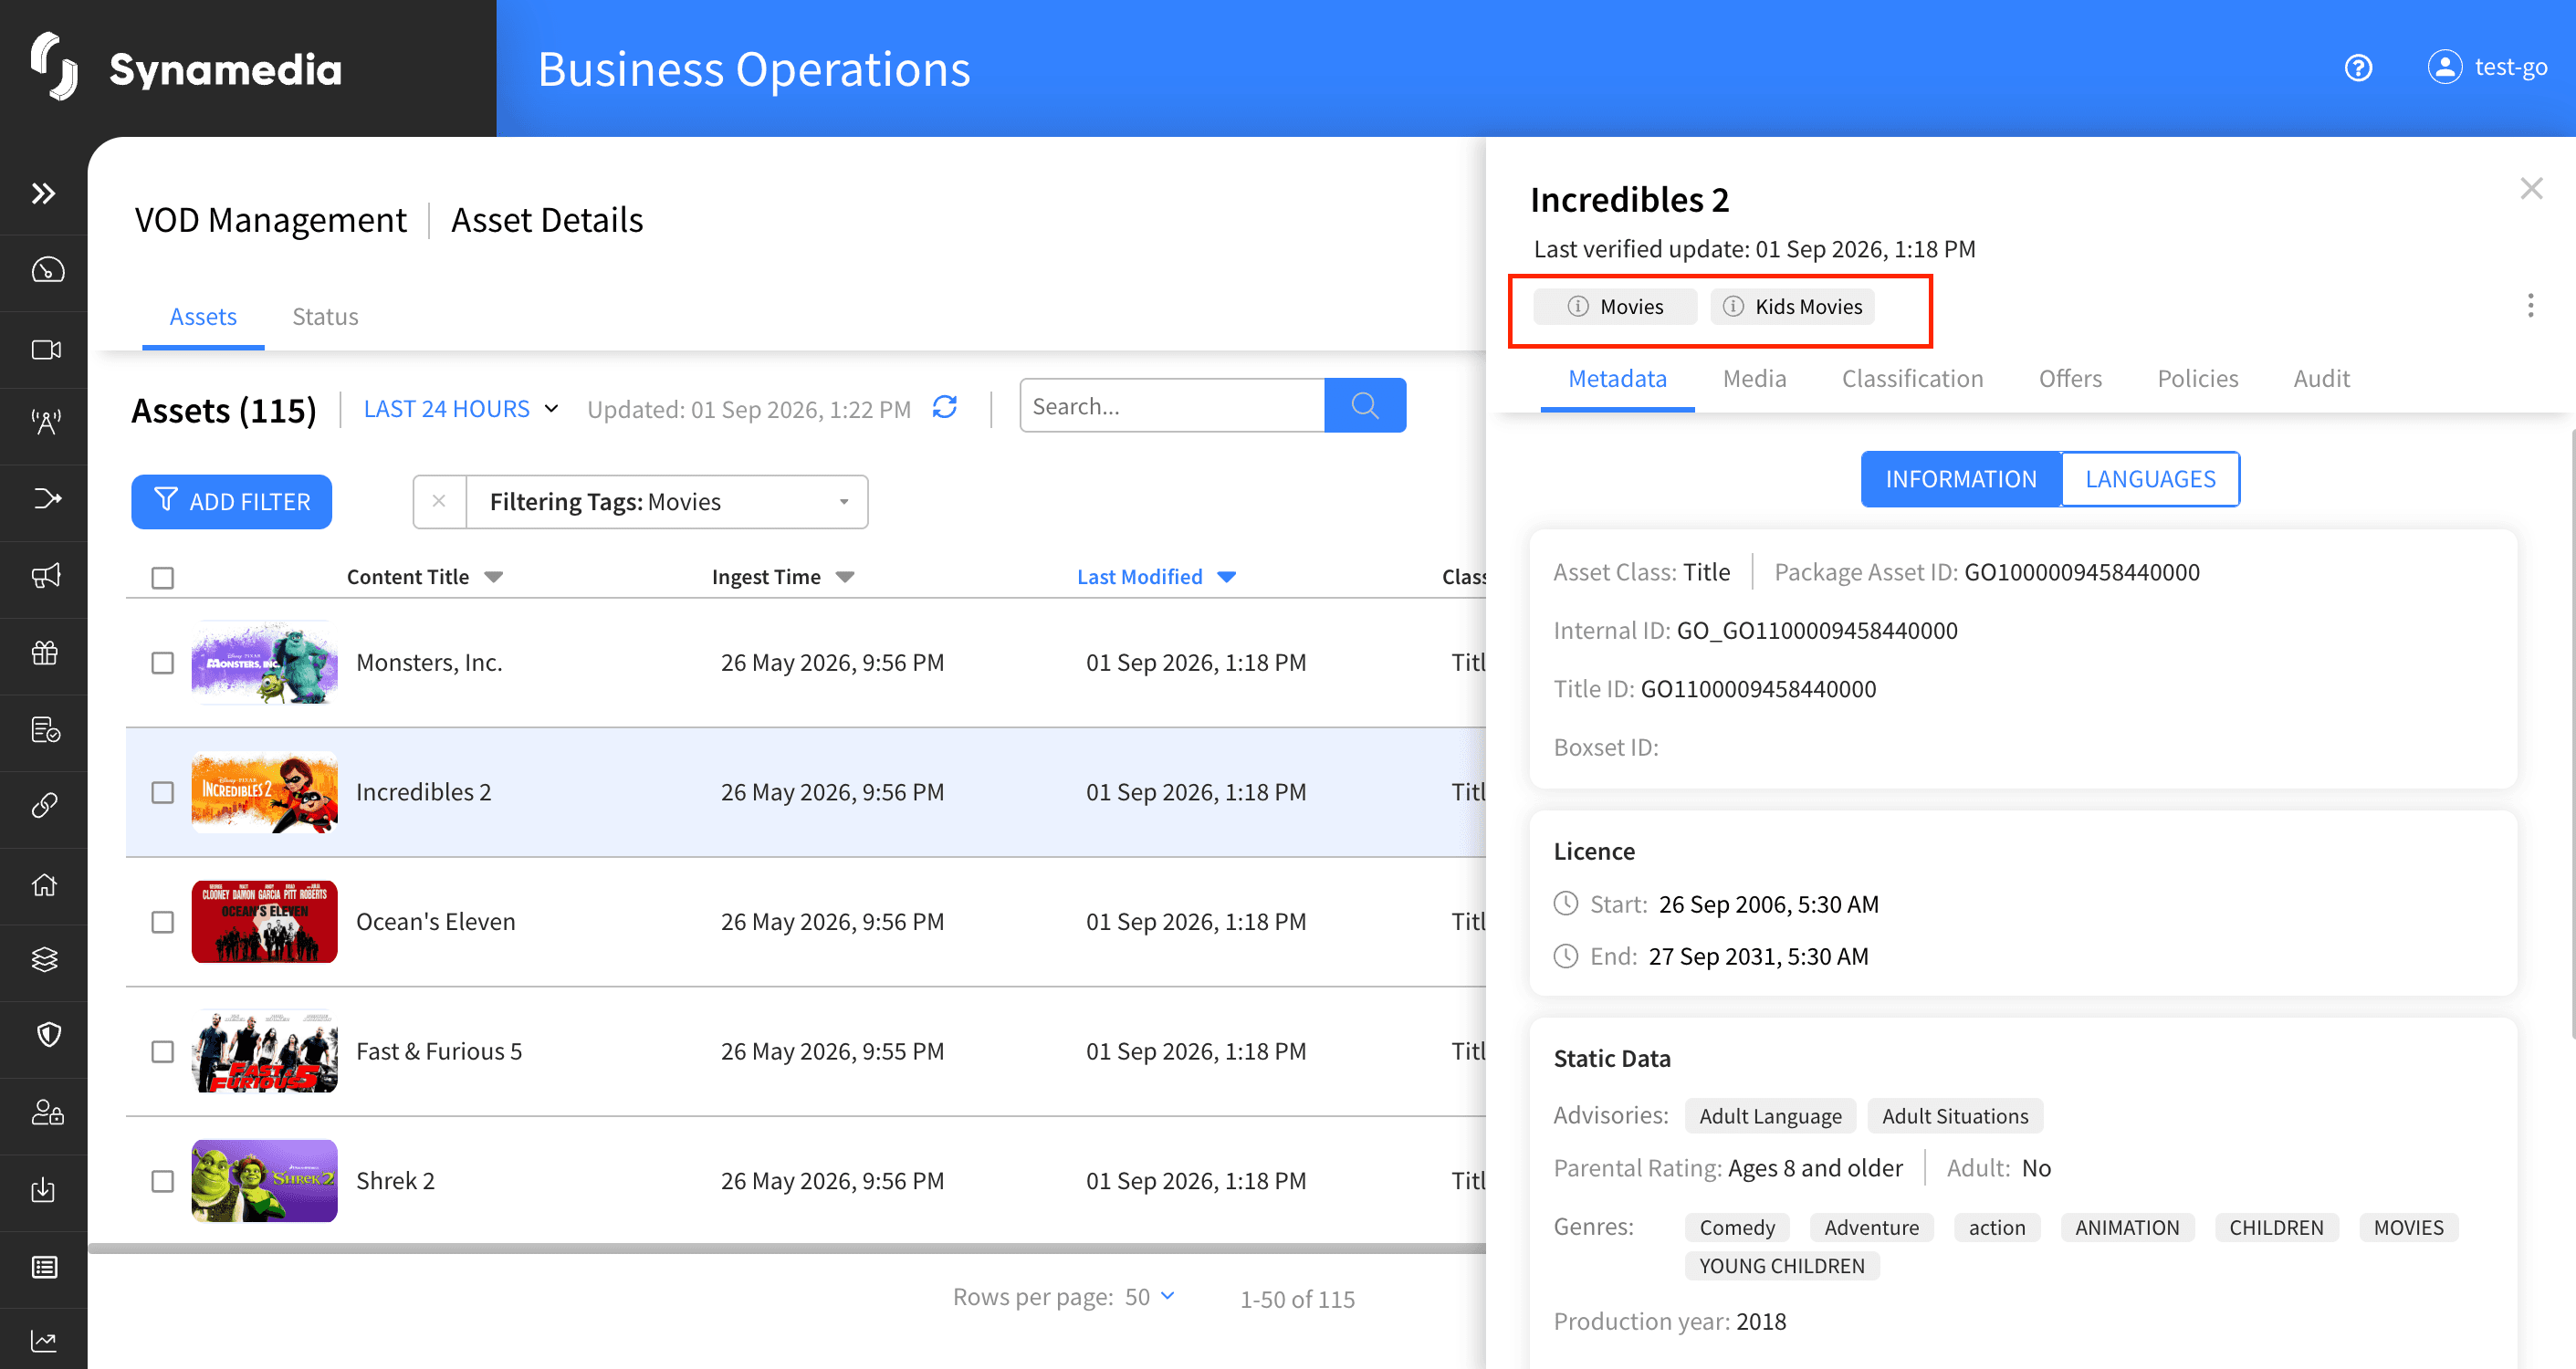The image size is (2576, 1369).
Task: Open the stacked layers sidebar icon
Action: click(x=45, y=960)
